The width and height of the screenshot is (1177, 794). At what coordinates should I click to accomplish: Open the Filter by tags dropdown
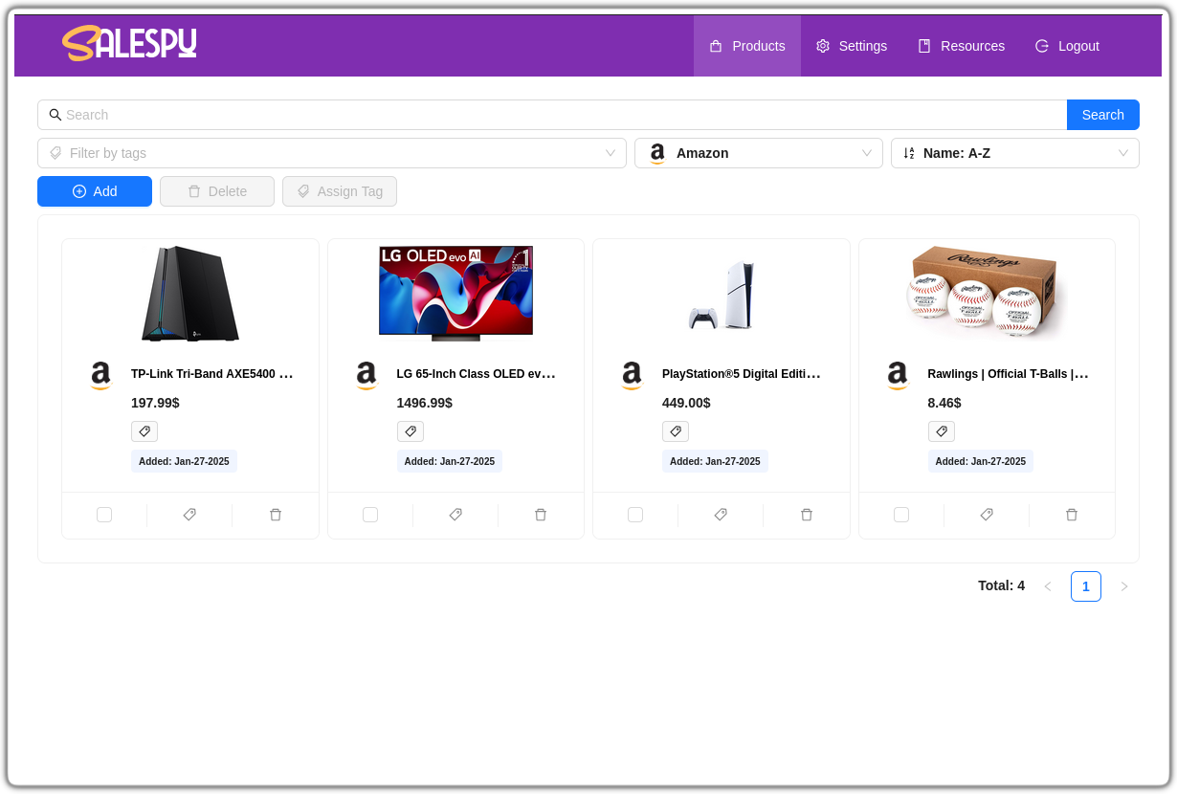(x=332, y=153)
